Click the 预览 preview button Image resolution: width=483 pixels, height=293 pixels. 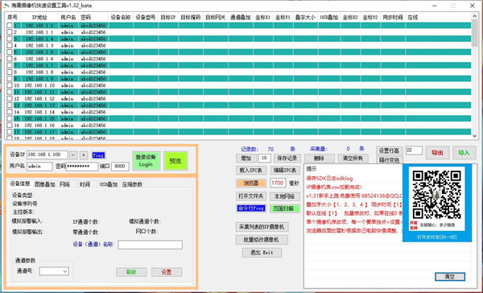[x=175, y=160]
